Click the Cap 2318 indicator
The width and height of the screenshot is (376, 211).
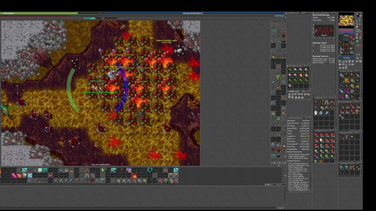click(x=352, y=52)
